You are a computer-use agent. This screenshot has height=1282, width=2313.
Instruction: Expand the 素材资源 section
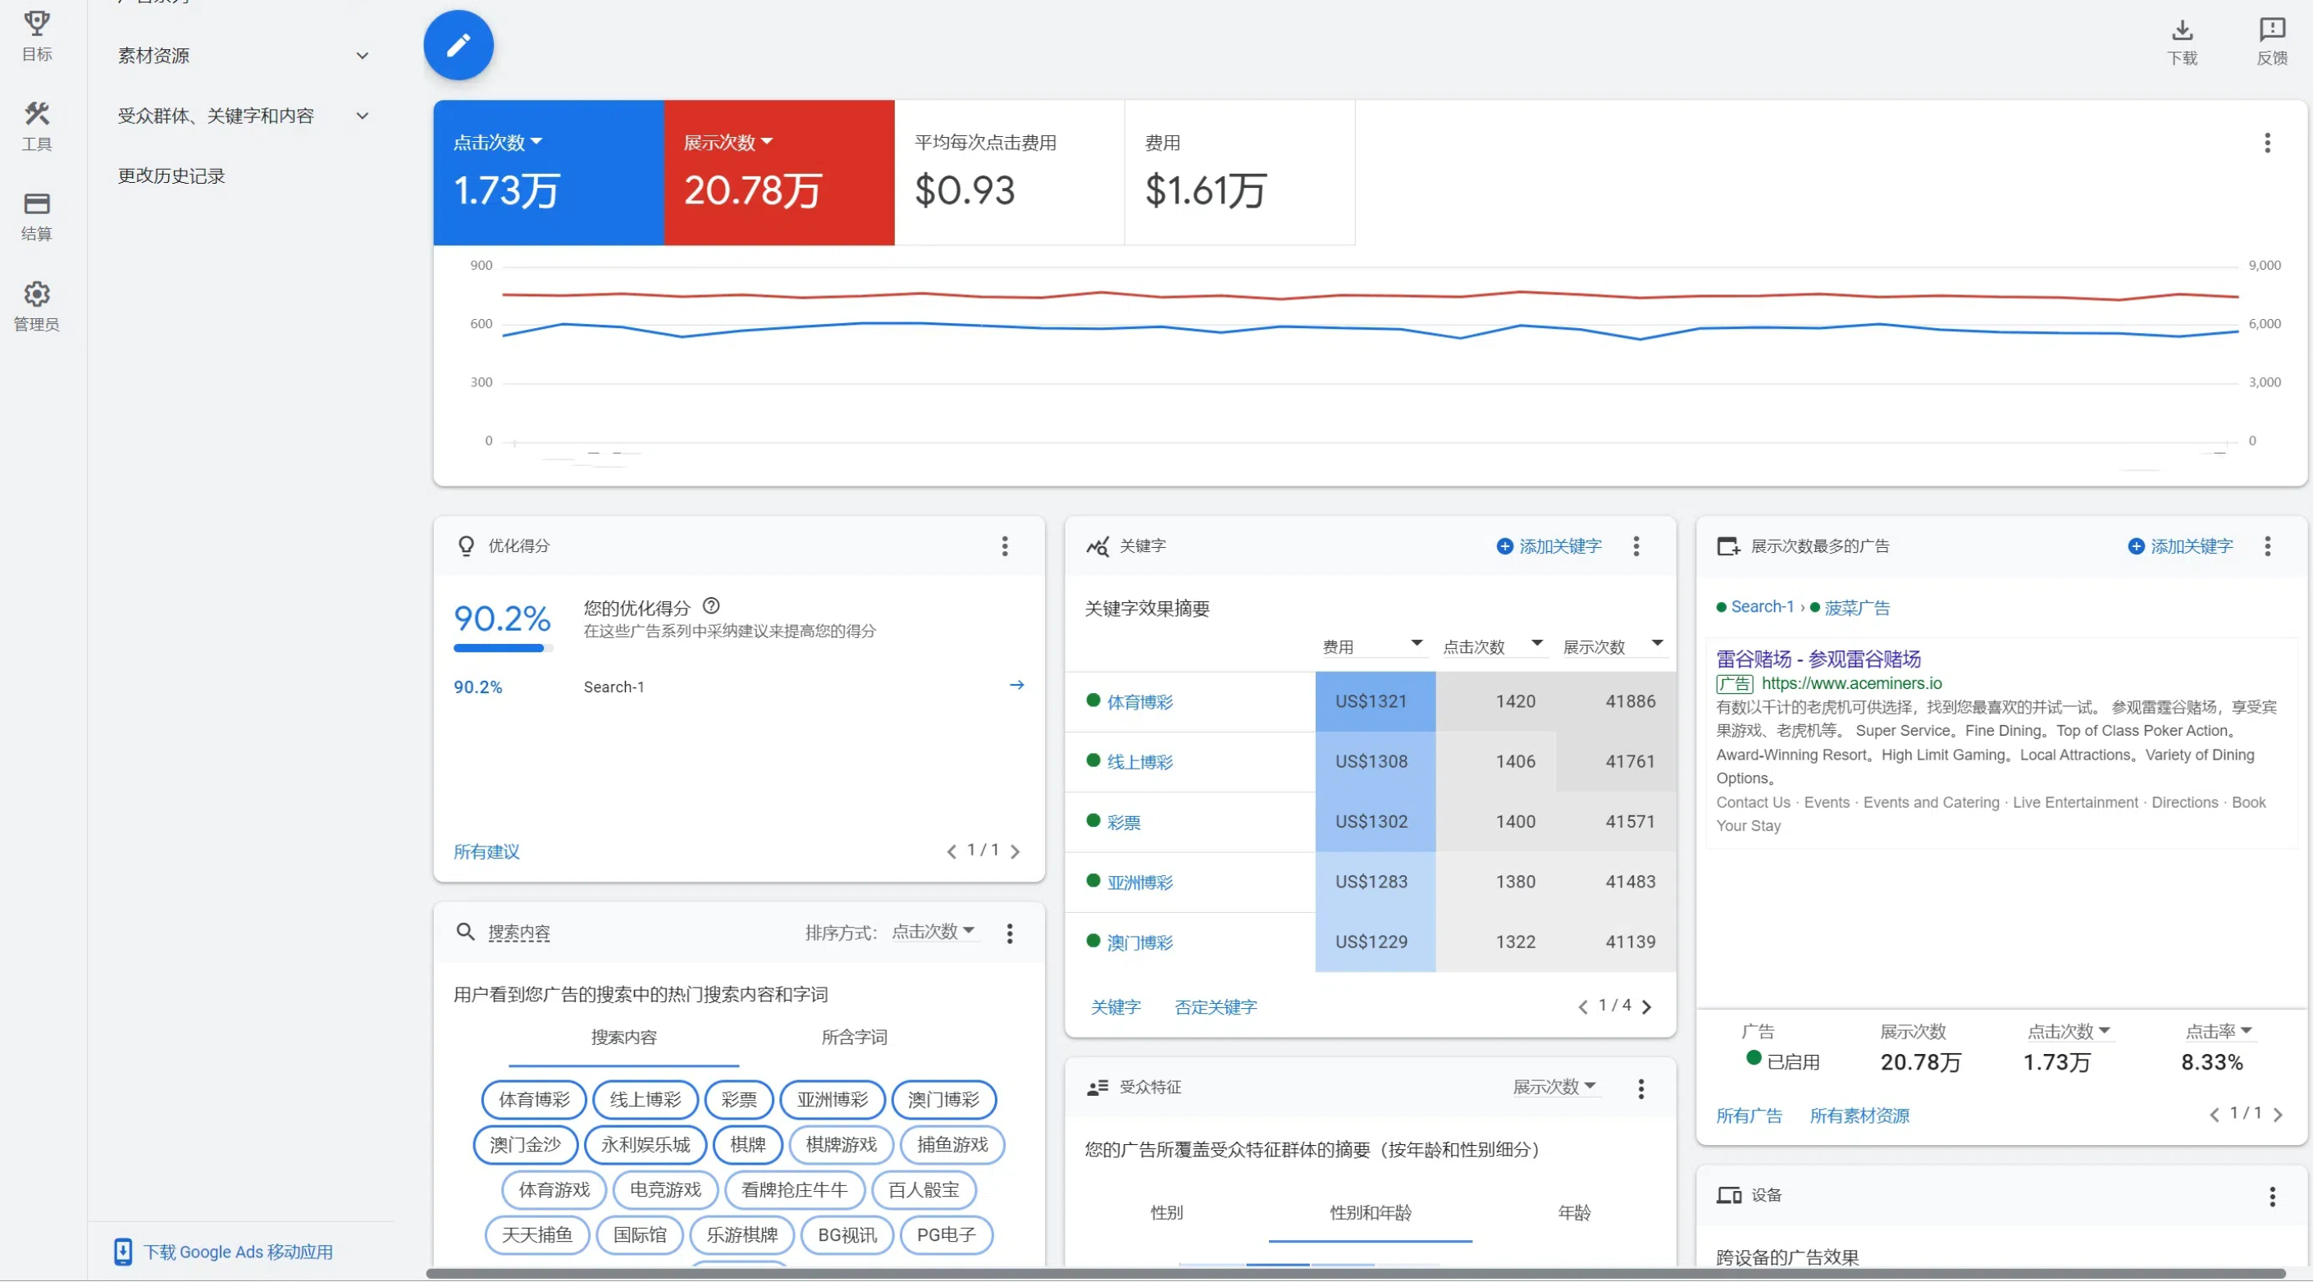coord(362,55)
